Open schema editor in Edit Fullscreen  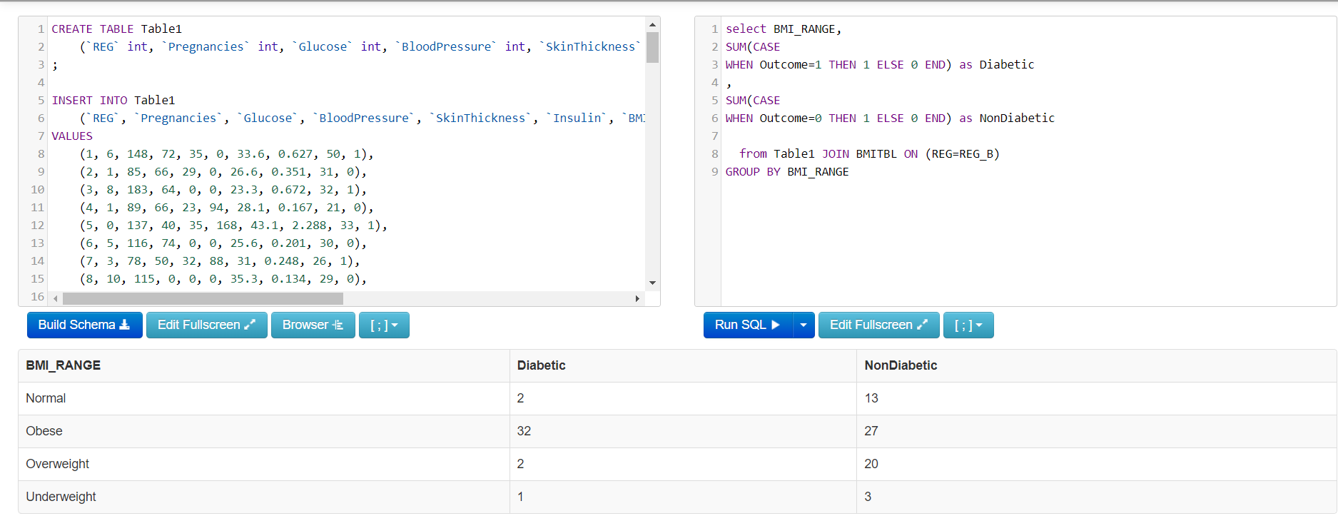pyautogui.click(x=207, y=325)
